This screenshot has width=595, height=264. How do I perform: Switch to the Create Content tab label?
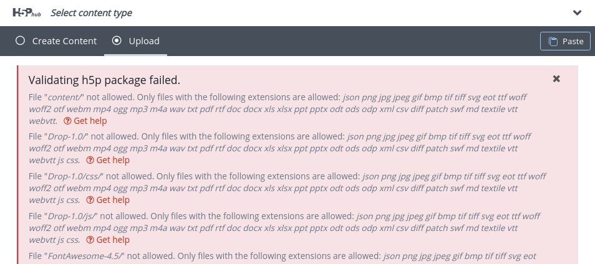[64, 41]
